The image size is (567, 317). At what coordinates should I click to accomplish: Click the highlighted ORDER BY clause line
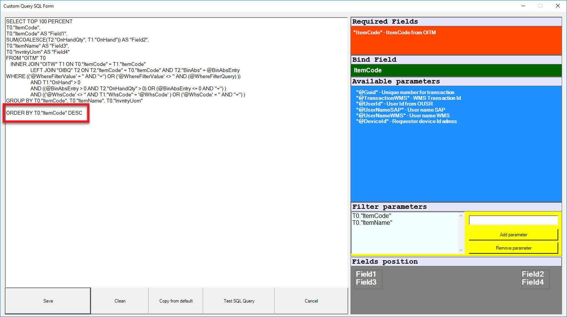coord(46,113)
